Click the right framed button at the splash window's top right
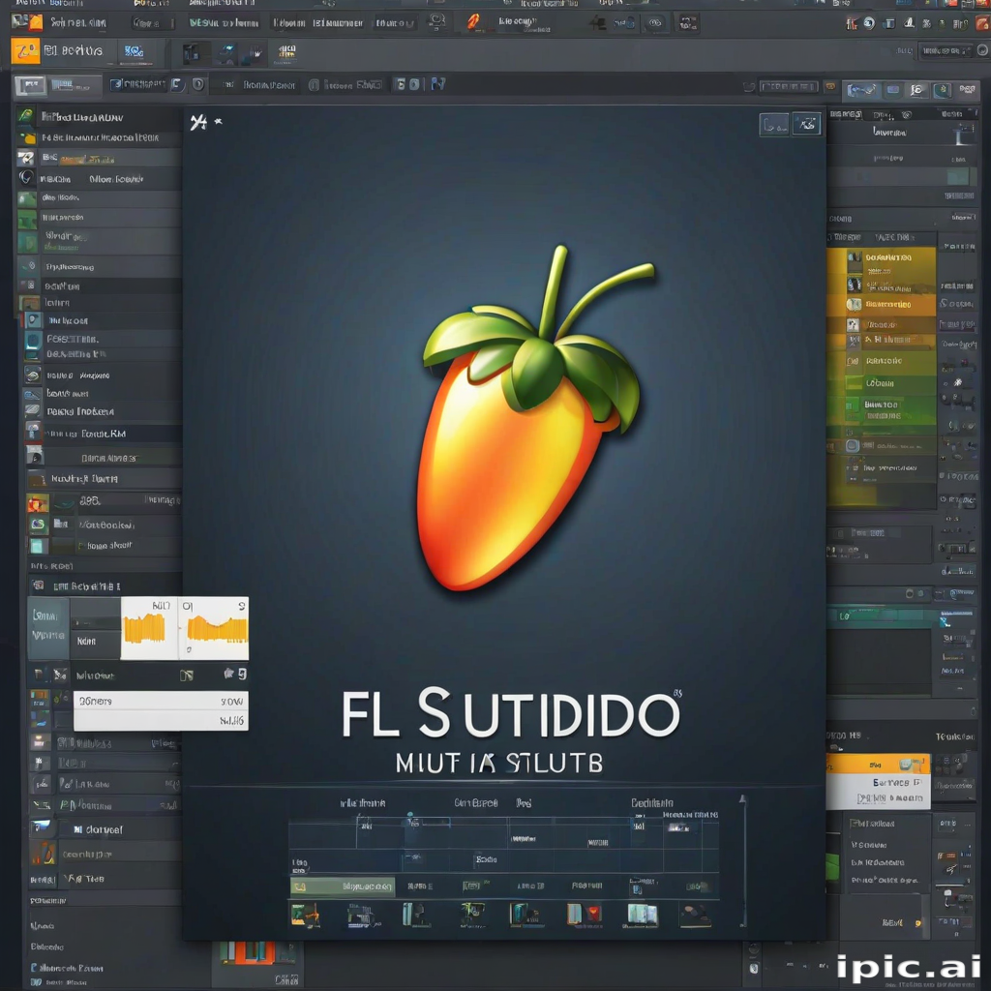The height and width of the screenshot is (991, 991). pyautogui.click(x=806, y=124)
